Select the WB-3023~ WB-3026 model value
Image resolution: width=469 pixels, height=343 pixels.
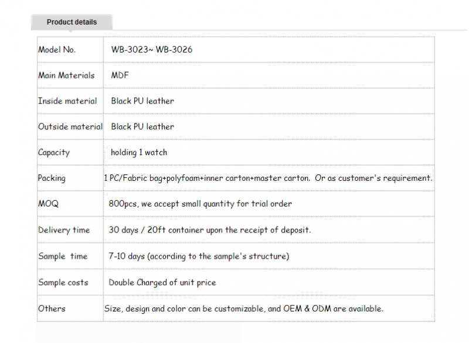pyautogui.click(x=152, y=50)
